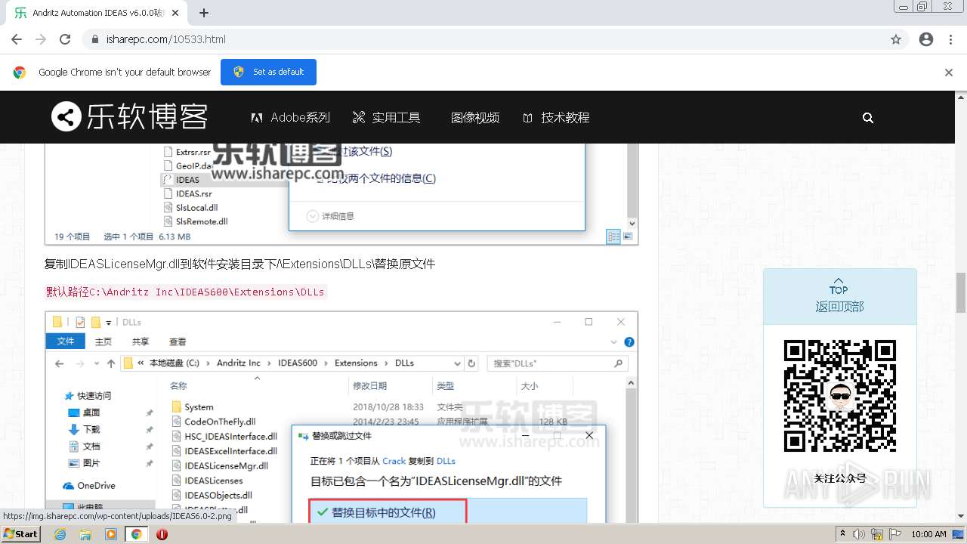The height and width of the screenshot is (544, 967).
Task: Click the Set as default button
Action: point(268,72)
